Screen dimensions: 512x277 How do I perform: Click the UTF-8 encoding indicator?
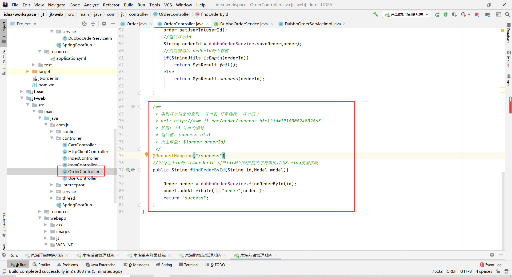466,271
